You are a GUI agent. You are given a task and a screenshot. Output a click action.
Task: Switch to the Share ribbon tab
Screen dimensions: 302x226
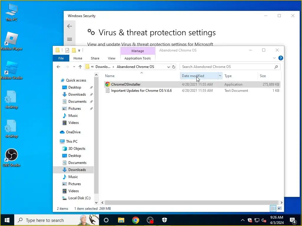[95, 58]
